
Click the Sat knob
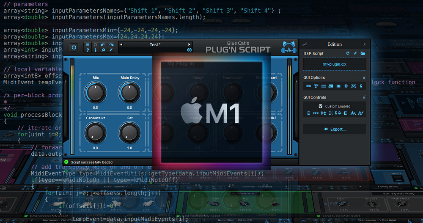pos(129,133)
